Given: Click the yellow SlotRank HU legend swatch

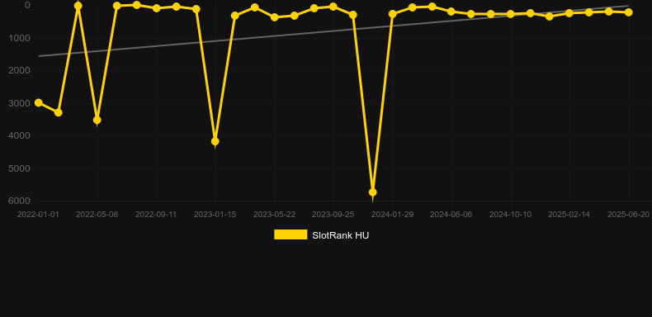Looking at the screenshot, I should coord(291,234).
